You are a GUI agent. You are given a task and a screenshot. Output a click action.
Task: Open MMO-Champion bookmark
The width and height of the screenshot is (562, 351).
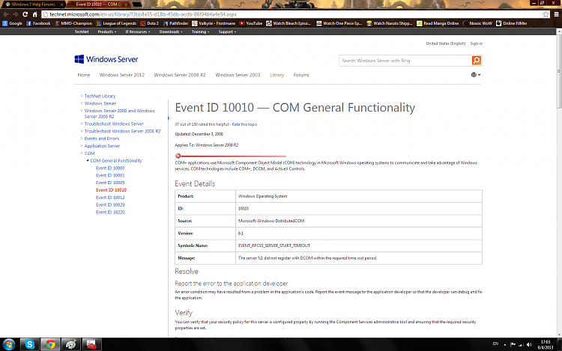(x=73, y=23)
